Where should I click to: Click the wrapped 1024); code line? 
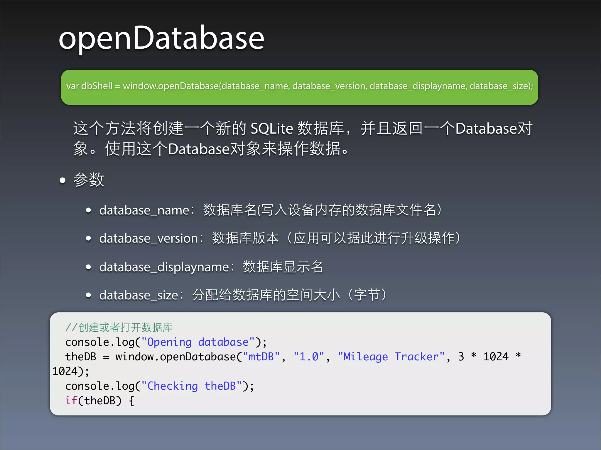71,371
